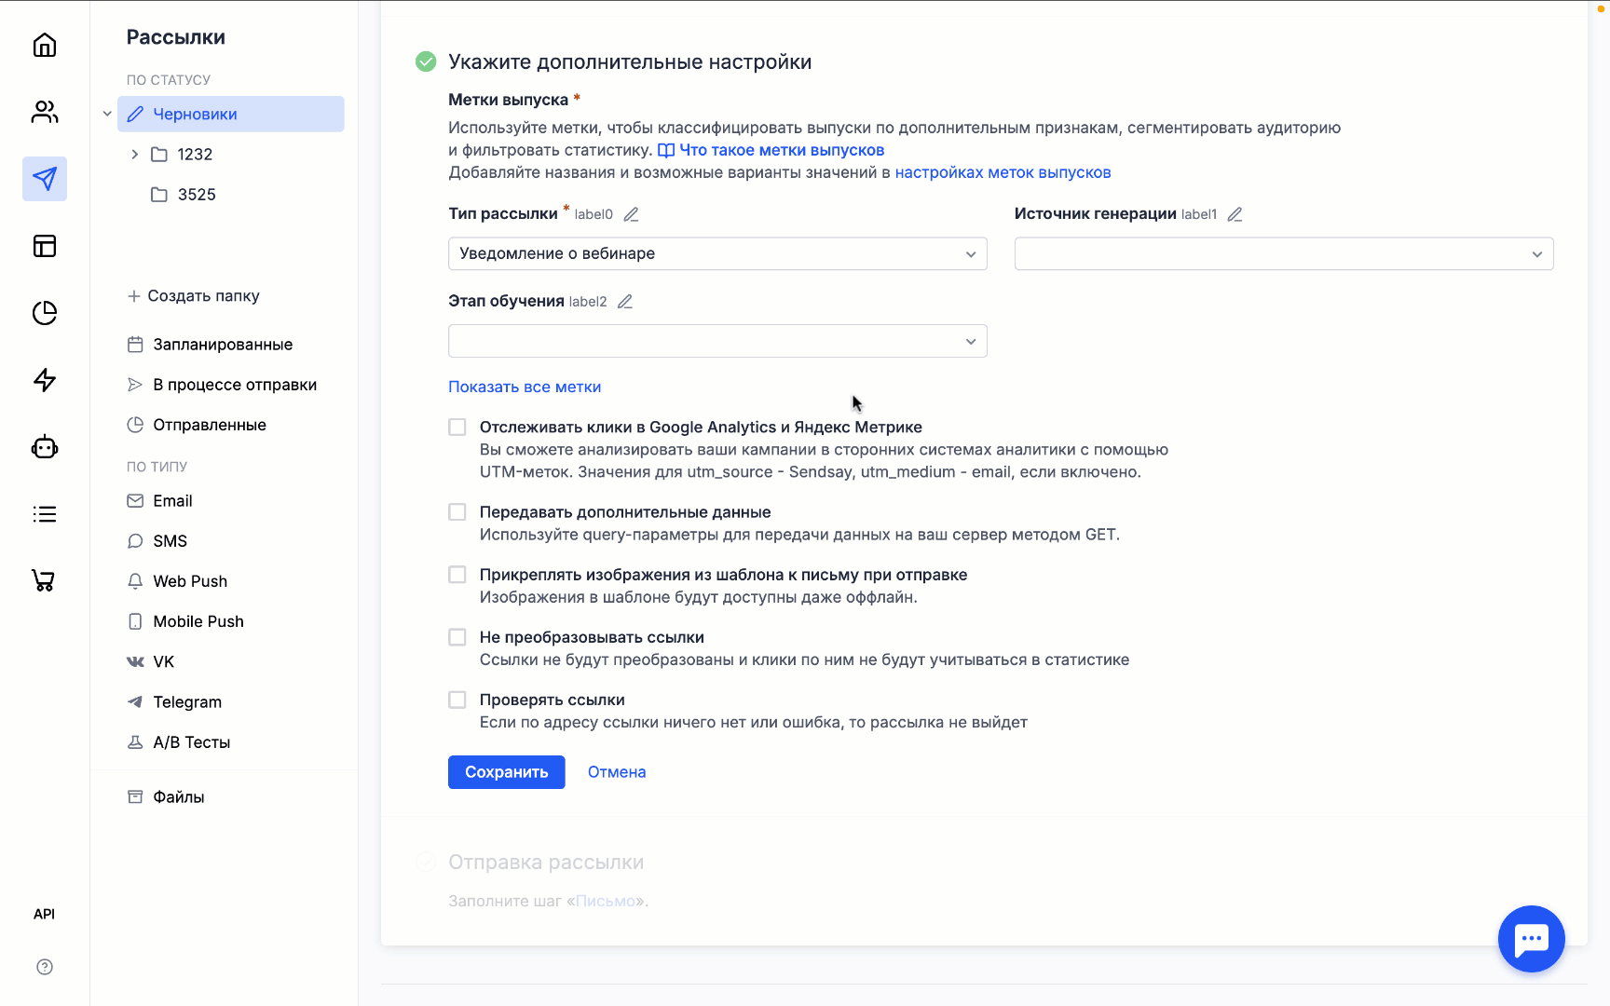Open the Этап обучения select field
This screenshot has height=1006, width=1610.
click(717, 342)
